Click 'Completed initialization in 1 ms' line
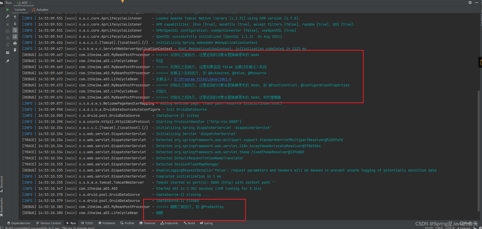The width and height of the screenshot is (482, 229). (x=188, y=176)
